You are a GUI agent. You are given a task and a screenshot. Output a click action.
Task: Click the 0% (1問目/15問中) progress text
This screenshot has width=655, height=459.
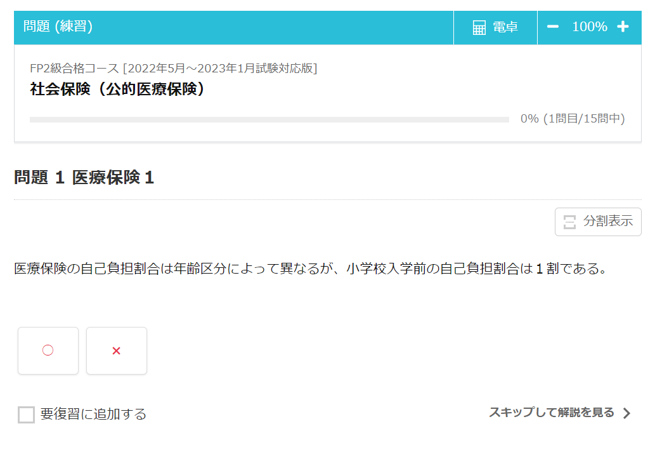pyautogui.click(x=572, y=119)
